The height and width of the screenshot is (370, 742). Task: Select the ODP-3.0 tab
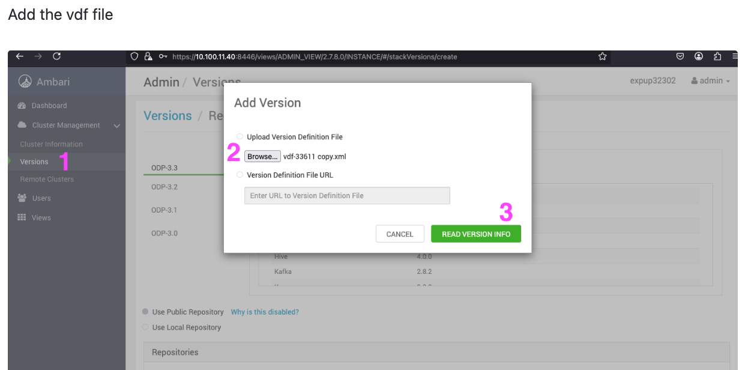[x=164, y=233]
